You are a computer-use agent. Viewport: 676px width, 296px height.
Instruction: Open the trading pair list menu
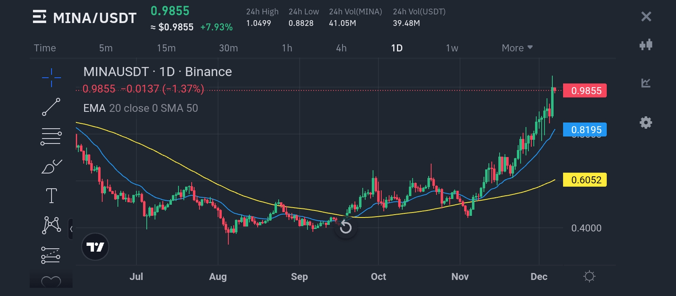(x=40, y=17)
